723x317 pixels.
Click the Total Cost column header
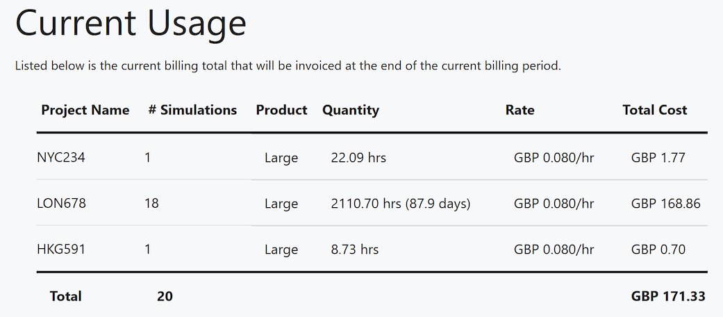(654, 110)
